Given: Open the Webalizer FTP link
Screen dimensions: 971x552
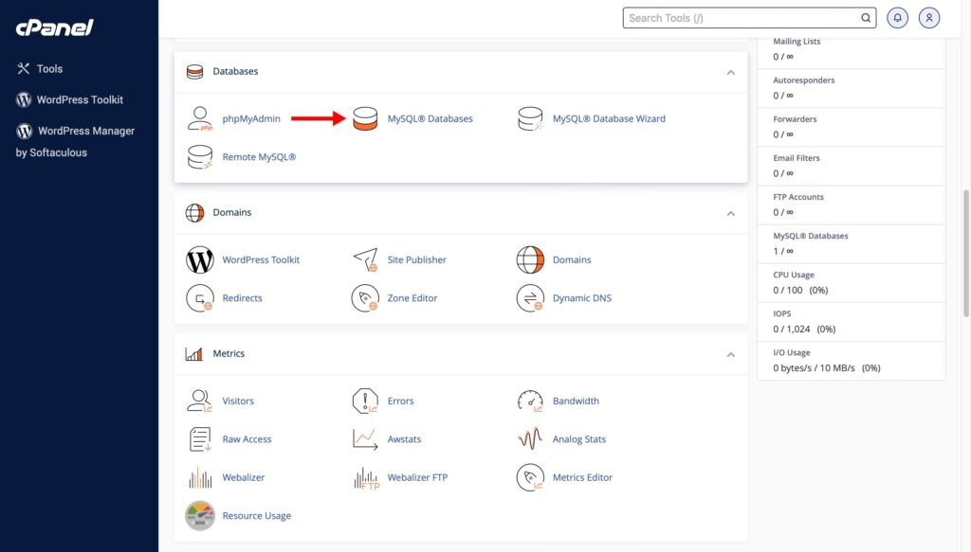Looking at the screenshot, I should click(x=417, y=477).
